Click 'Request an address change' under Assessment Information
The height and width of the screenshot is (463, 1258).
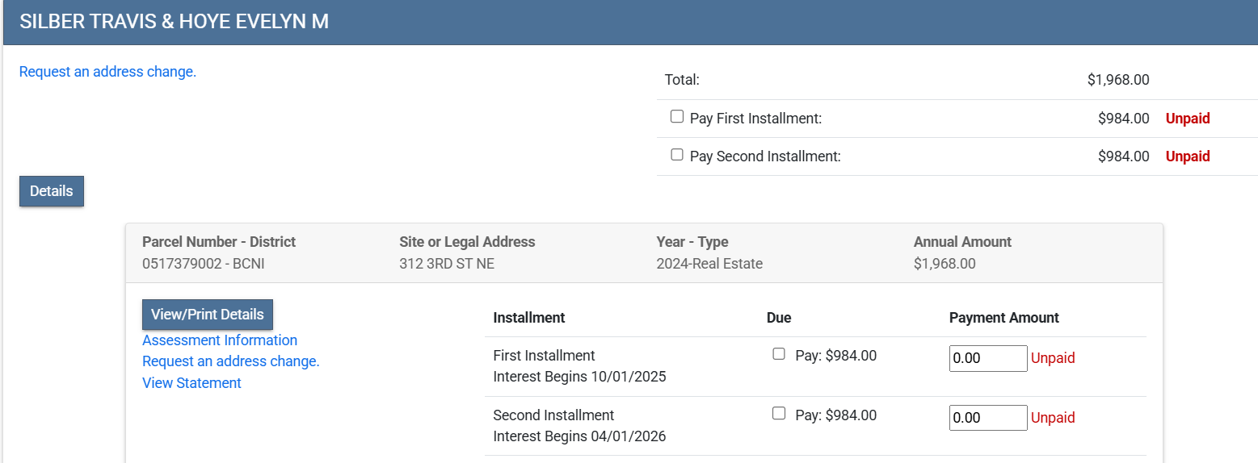pyautogui.click(x=231, y=361)
